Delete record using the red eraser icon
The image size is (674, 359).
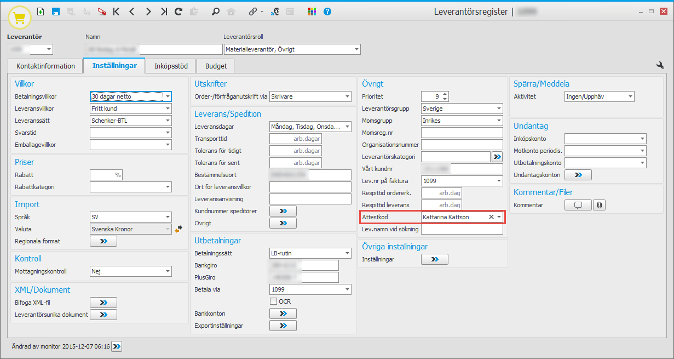(x=102, y=12)
